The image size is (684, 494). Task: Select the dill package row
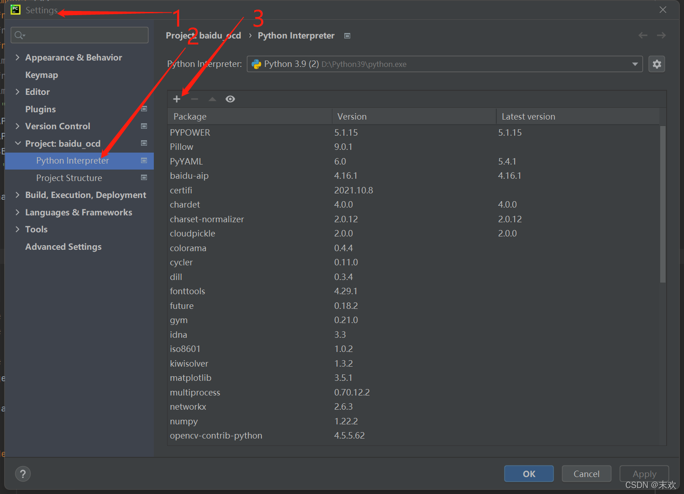(x=414, y=277)
